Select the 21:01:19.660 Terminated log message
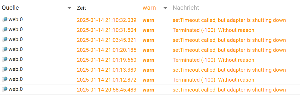This screenshot has height=100, width=300. coord(213,60)
